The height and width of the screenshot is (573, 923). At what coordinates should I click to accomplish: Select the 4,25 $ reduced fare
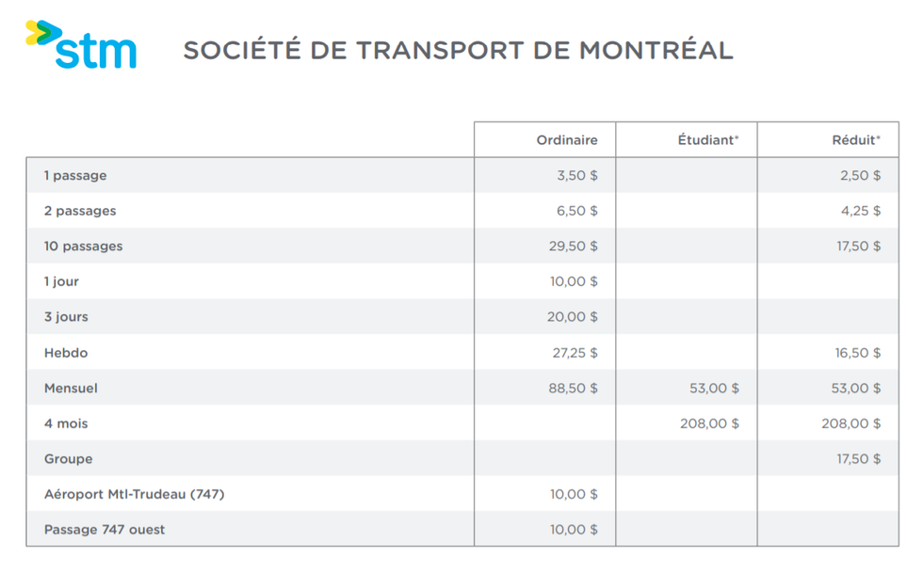pyautogui.click(x=861, y=211)
